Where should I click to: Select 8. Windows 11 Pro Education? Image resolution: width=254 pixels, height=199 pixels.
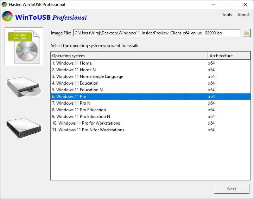point(151,110)
